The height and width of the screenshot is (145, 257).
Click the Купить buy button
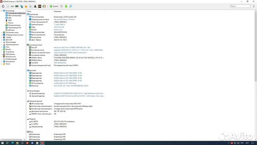tap(54, 6)
